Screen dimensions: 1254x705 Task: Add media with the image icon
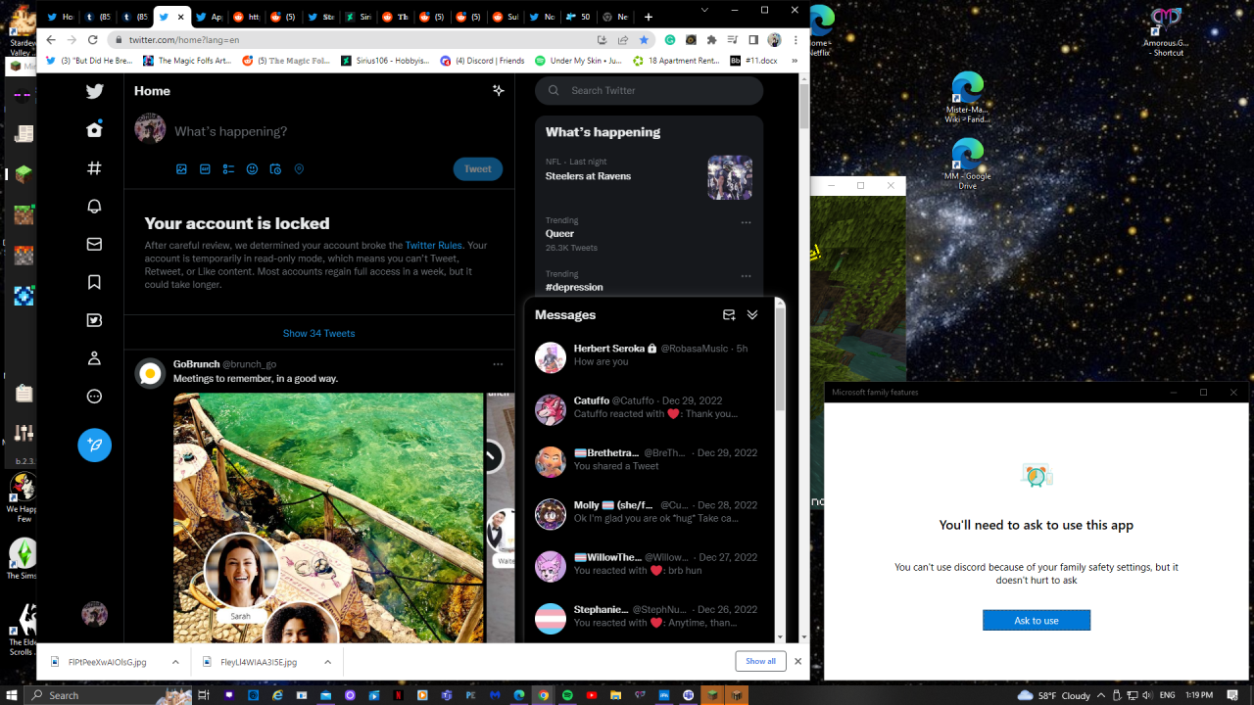tap(181, 169)
